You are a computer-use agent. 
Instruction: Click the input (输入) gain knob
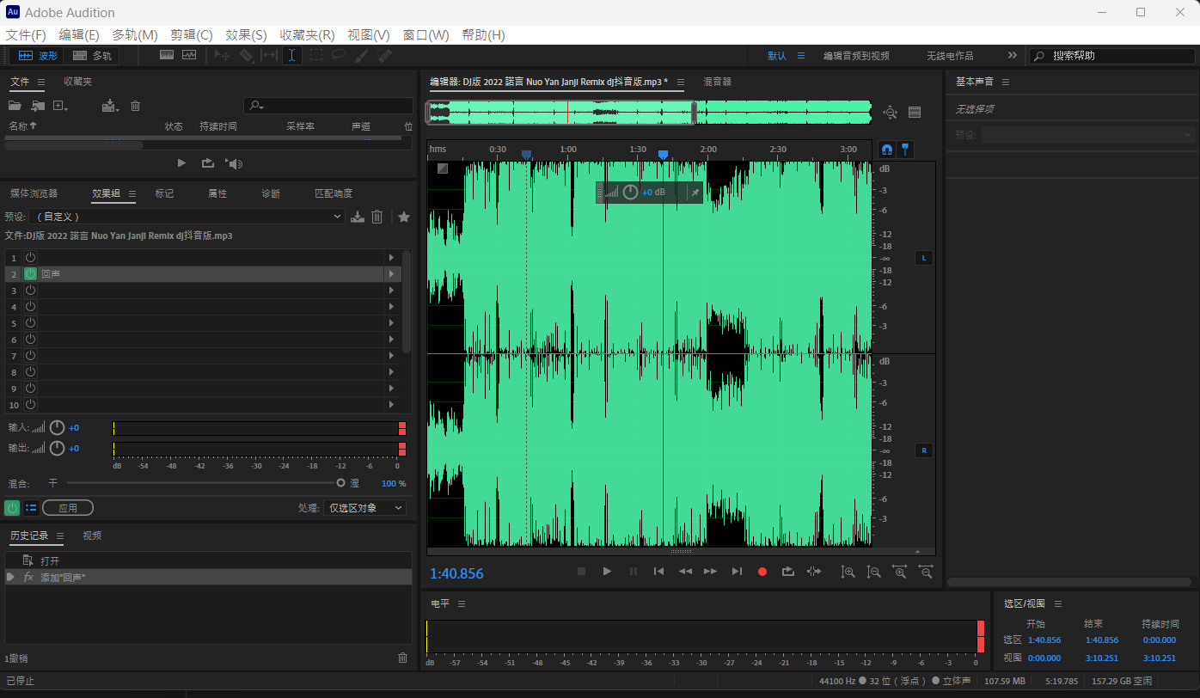[58, 427]
